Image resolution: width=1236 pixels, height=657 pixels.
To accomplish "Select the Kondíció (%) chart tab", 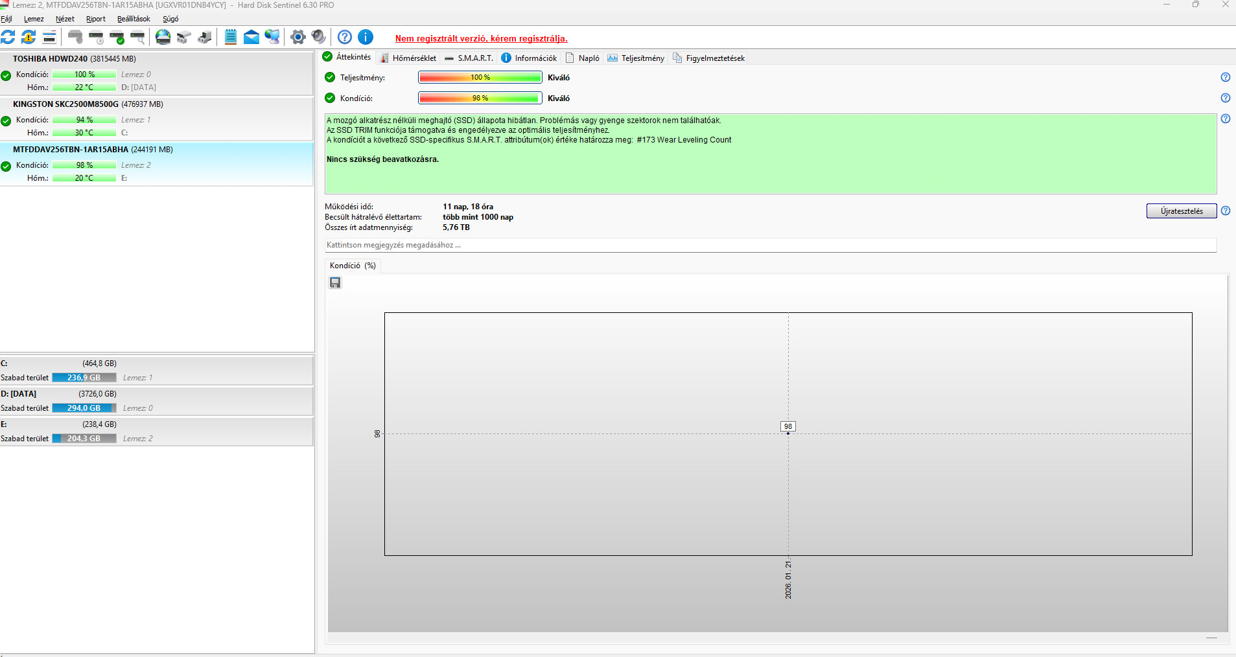I will 353,266.
